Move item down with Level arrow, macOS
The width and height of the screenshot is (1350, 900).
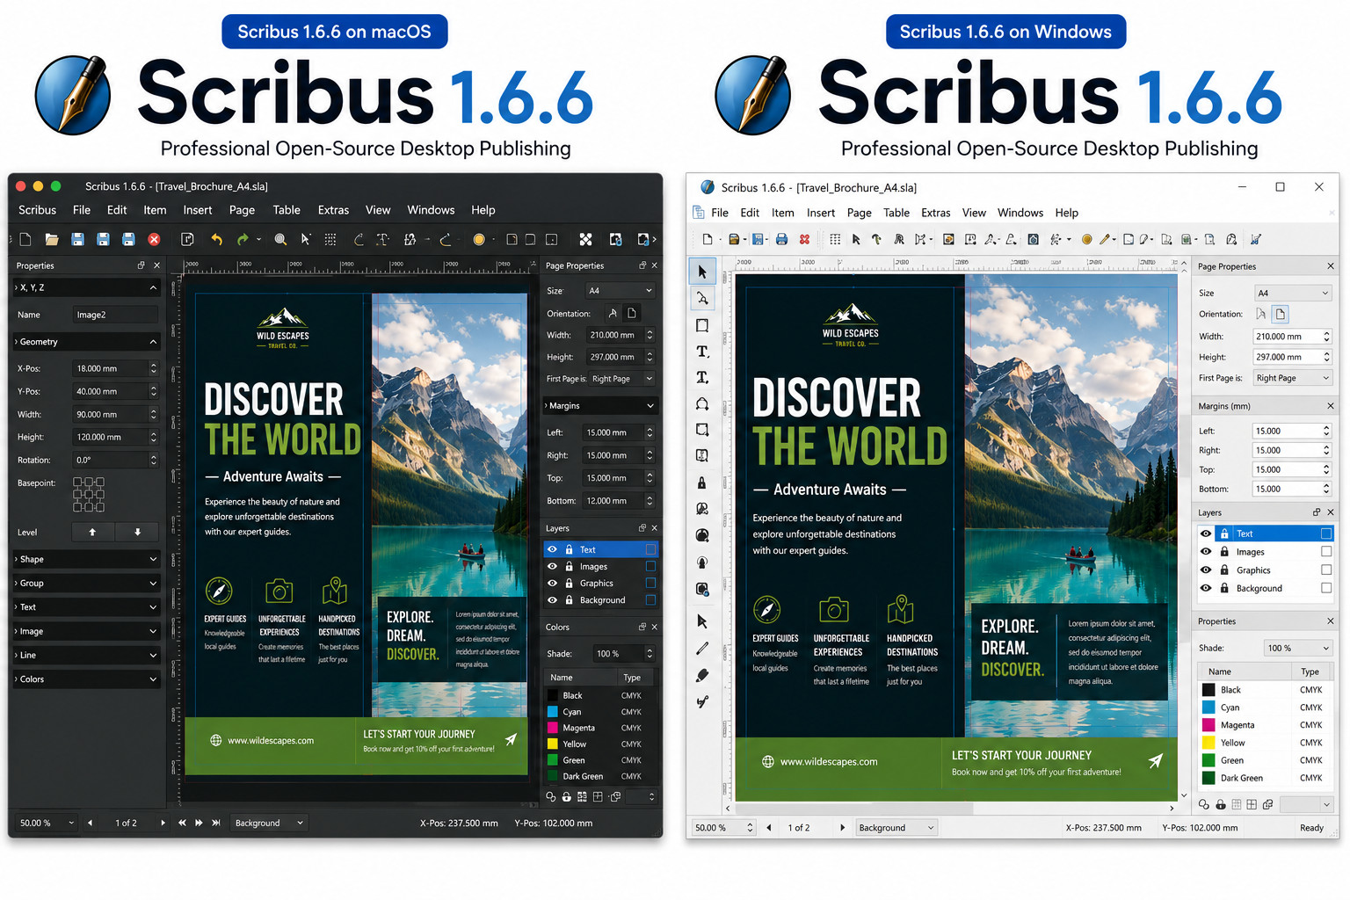point(137,532)
